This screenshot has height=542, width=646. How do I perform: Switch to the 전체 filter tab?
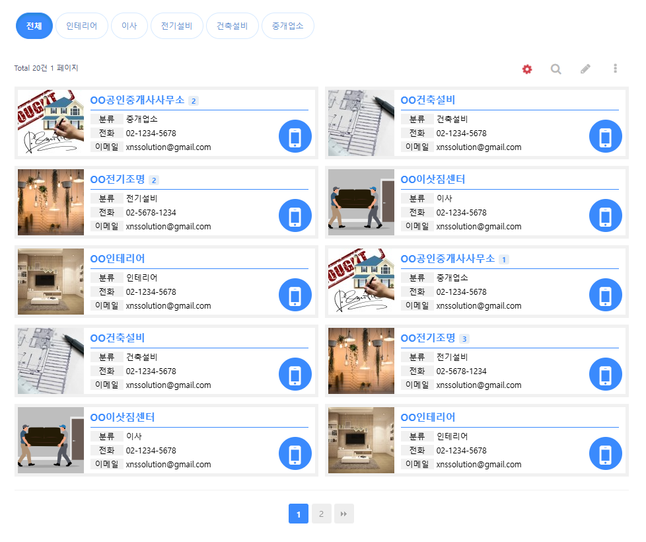(x=34, y=26)
